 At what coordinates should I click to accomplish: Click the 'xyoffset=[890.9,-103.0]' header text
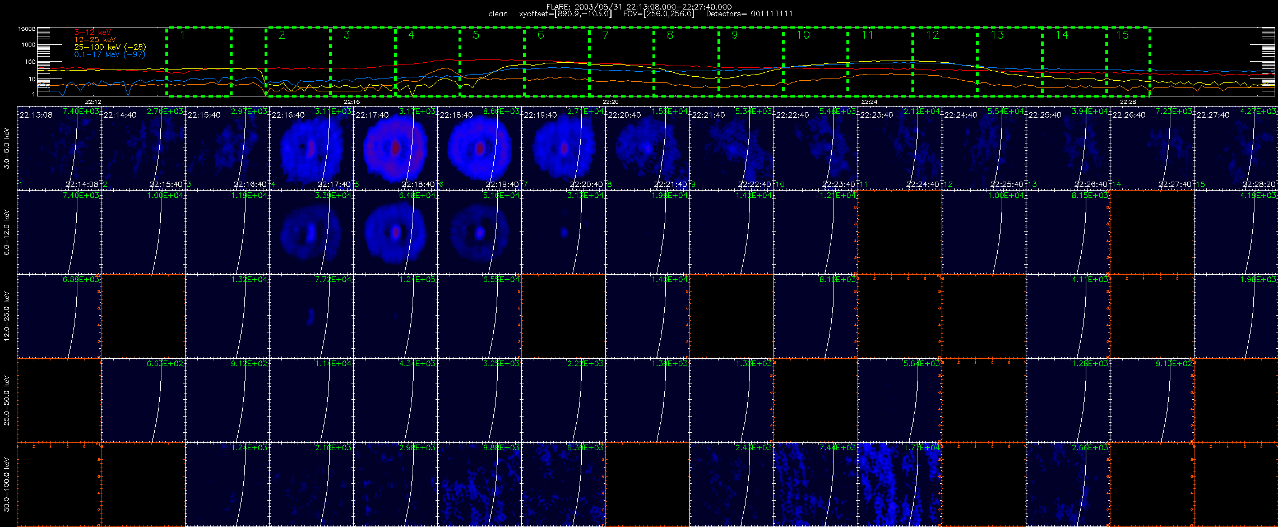pos(566,14)
